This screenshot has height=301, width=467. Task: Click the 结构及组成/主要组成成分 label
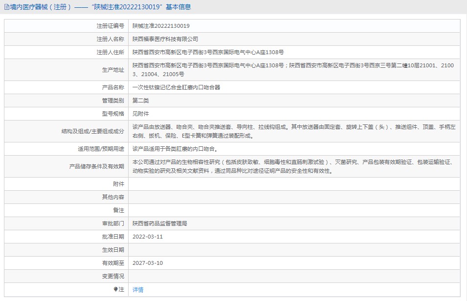[92, 131]
